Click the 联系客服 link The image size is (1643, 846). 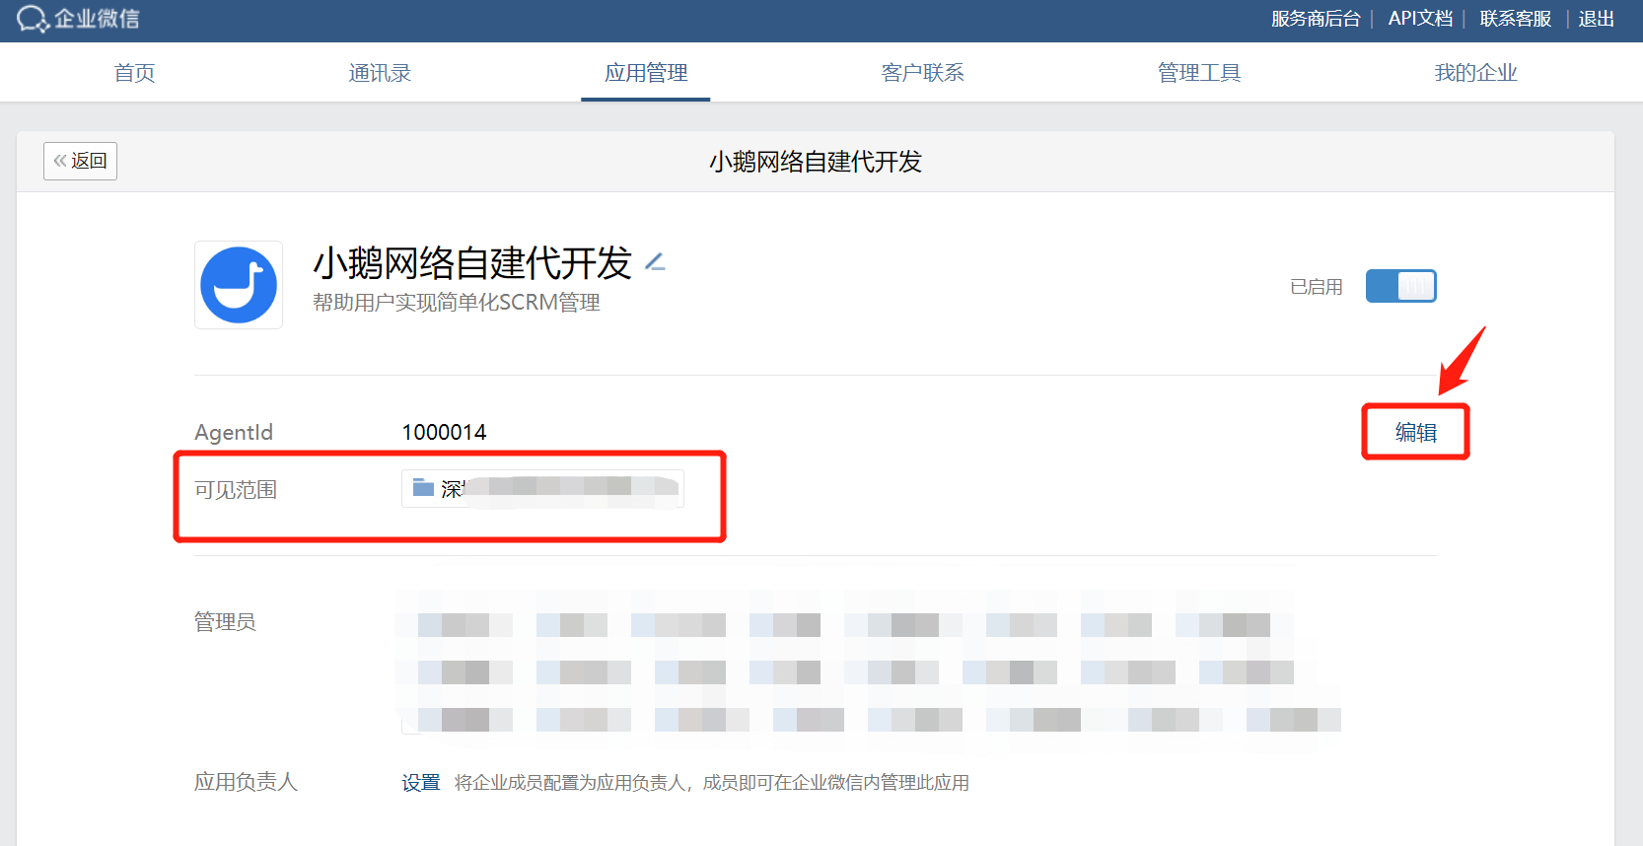(1516, 19)
